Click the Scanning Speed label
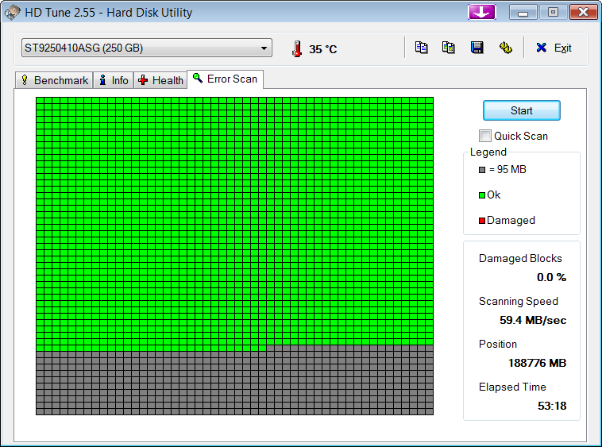Screen dimensions: 602x447 pyautogui.click(x=519, y=302)
